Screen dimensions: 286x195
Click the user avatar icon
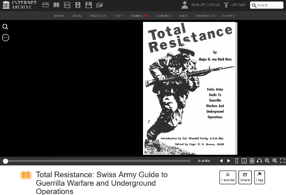(184, 5)
